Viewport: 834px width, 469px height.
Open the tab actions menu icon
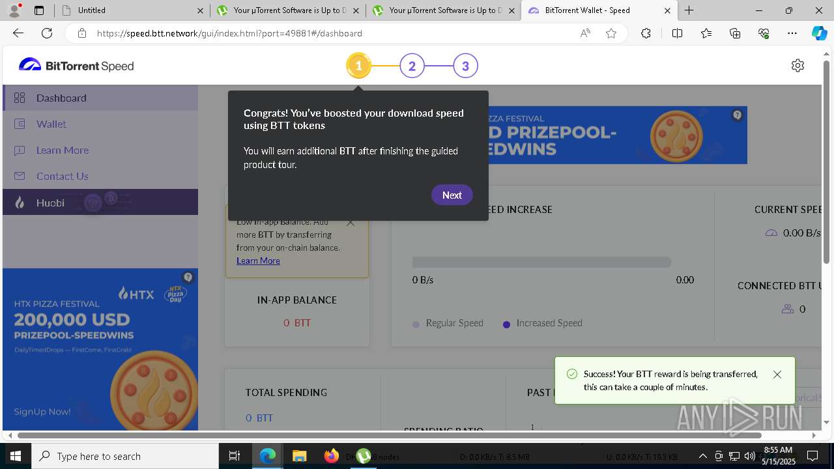[39, 10]
